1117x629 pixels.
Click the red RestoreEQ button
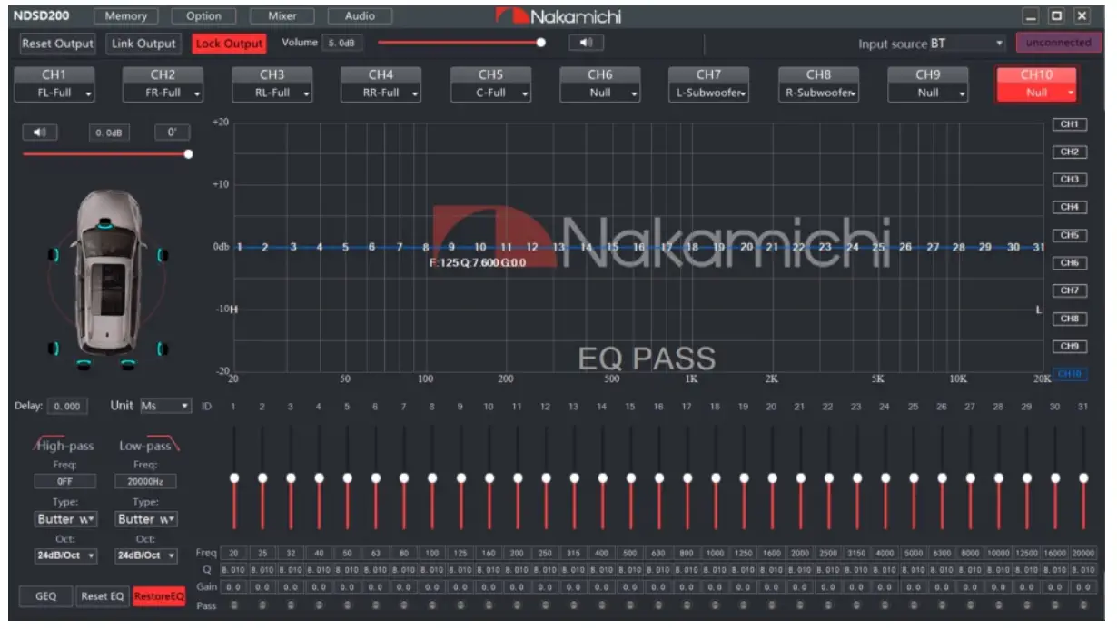[160, 596]
